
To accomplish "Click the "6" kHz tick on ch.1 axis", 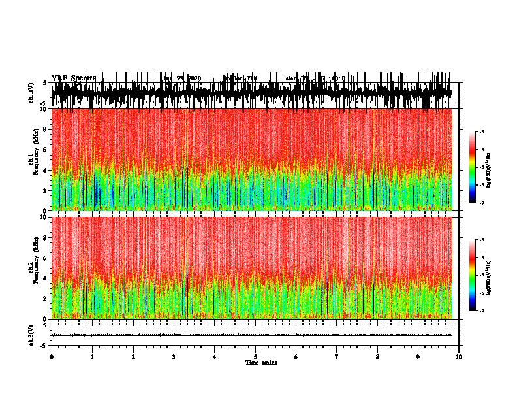I will point(45,150).
